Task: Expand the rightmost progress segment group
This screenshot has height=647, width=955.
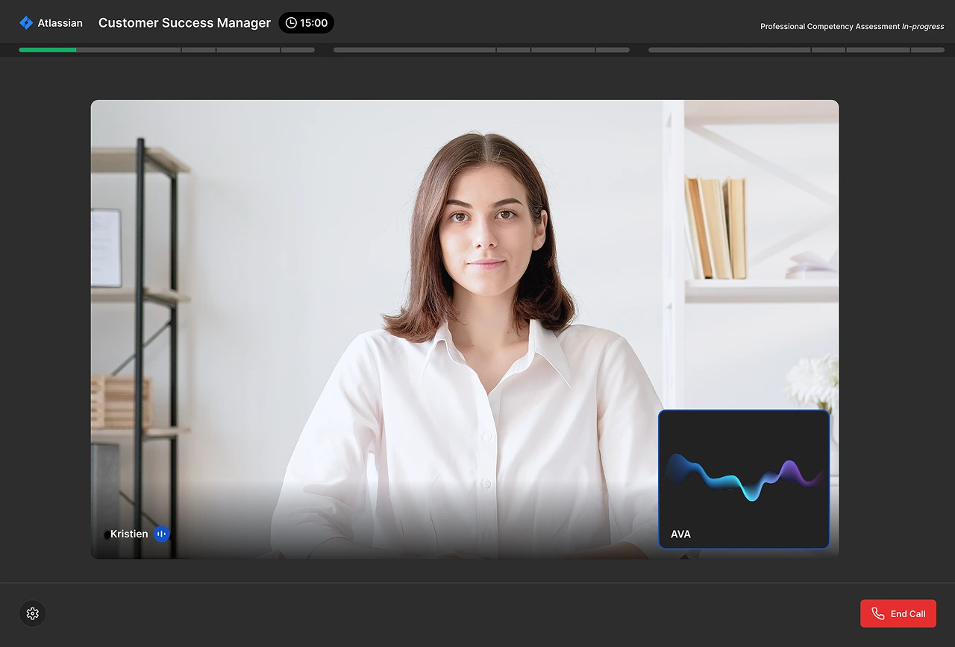Action: 791,49
